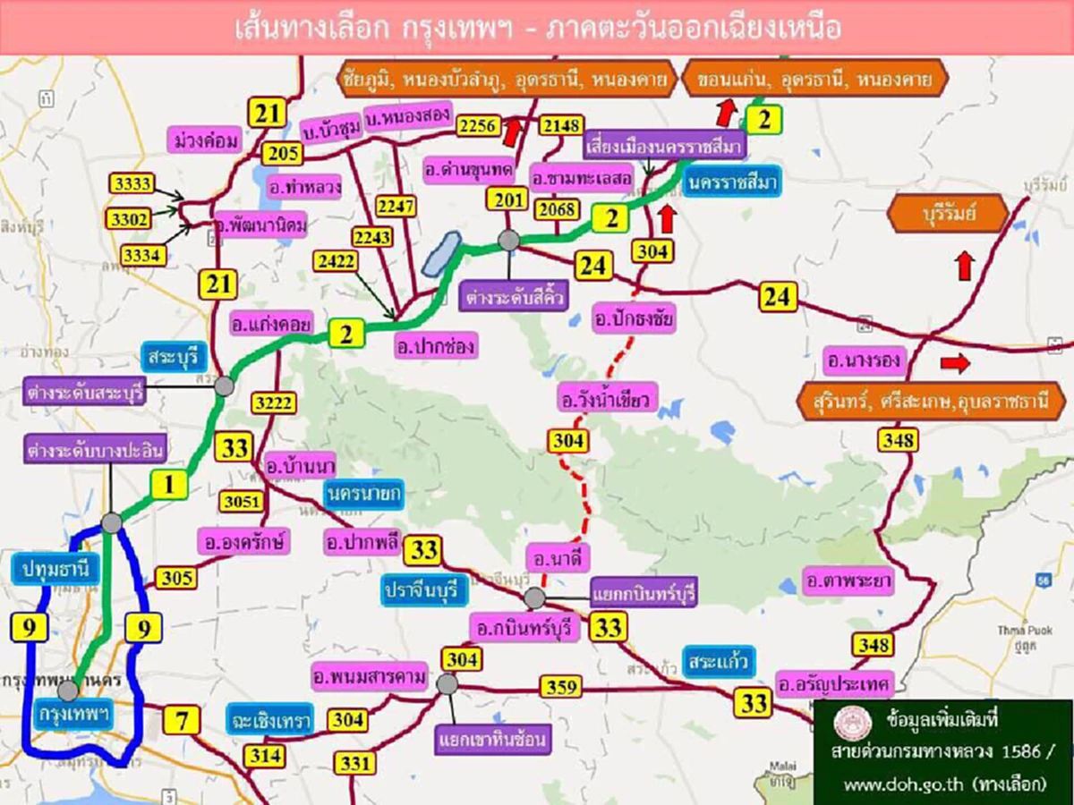Select the pink อ.ปักธงชัย district label
This screenshot has height=805, width=1074.
tap(635, 318)
